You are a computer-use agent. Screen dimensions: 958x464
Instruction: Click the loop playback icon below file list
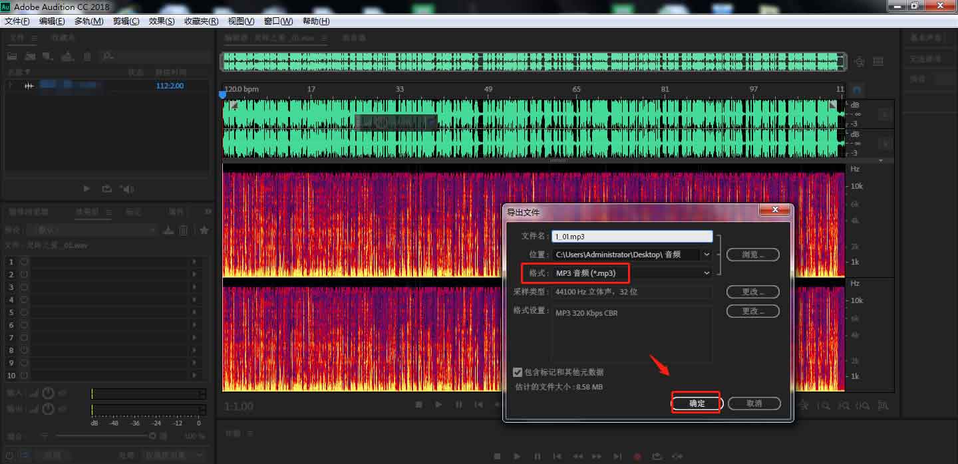coord(106,189)
